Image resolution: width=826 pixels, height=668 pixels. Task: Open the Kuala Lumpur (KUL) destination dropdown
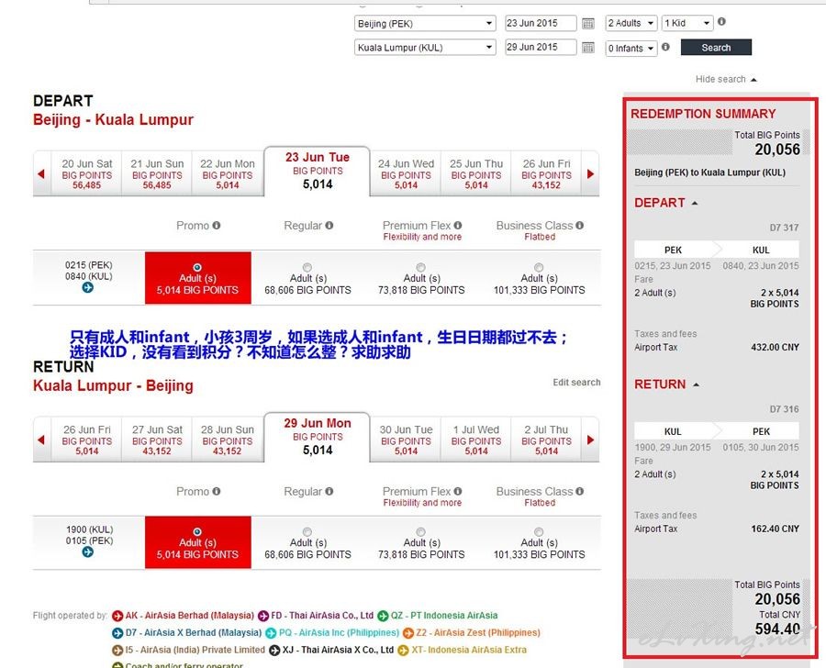pos(425,48)
